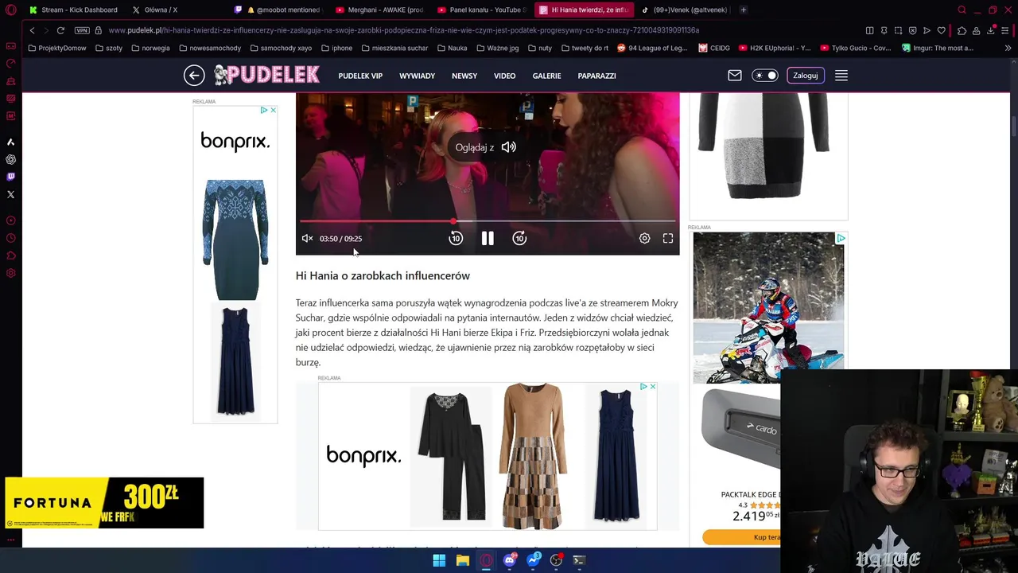
Task: Click the player send icon in toolbar
Action: [x=927, y=30]
